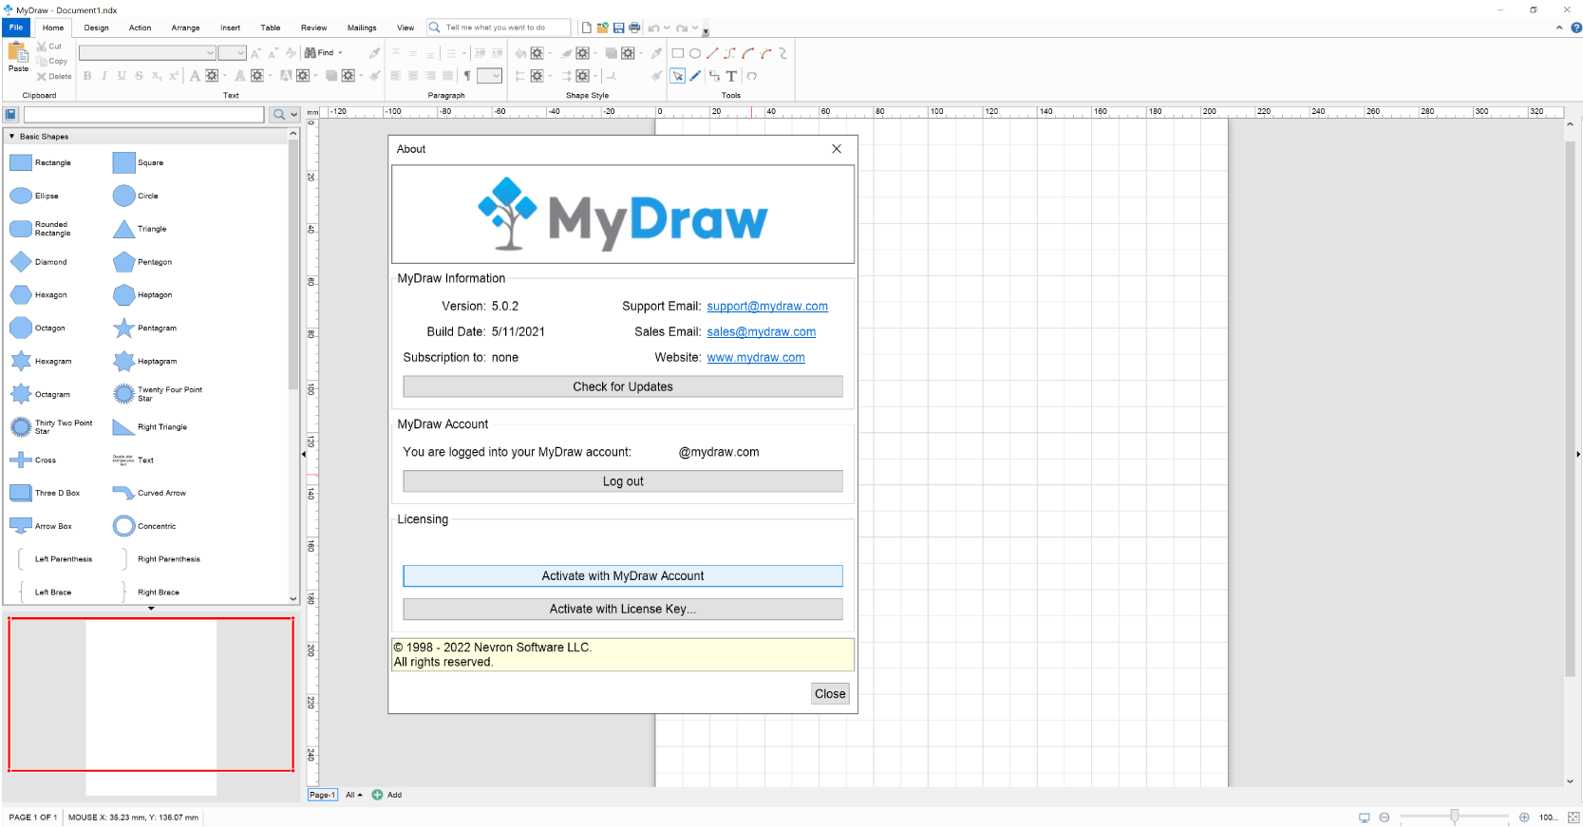Screen dimensions: 1583x827
Task: Click the green Add page icon
Action: click(x=377, y=795)
